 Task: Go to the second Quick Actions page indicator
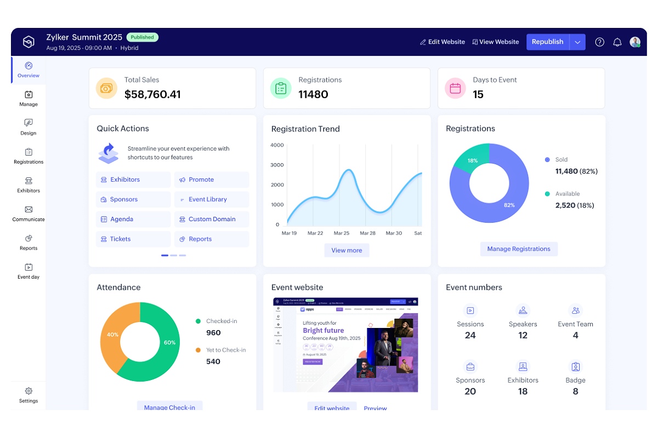point(173,256)
